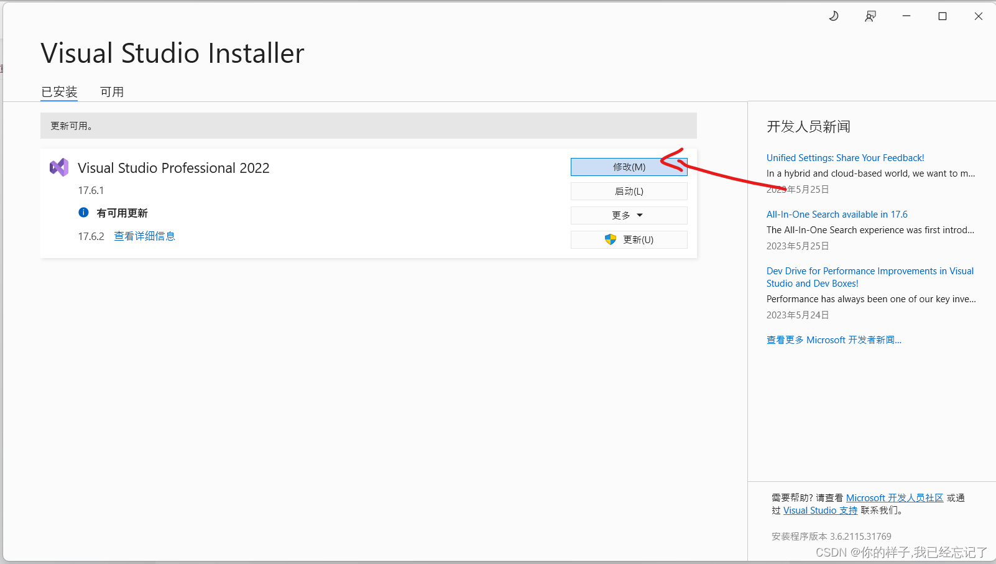Screen dimensions: 996x564
Task: Open All-In-One Search available in 17.6 article
Action: coord(837,215)
